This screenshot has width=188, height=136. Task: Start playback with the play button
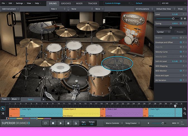[x=61, y=123]
